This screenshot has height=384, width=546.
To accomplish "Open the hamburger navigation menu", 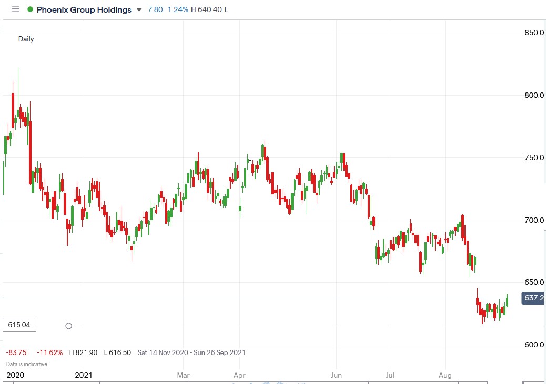I will (x=15, y=9).
